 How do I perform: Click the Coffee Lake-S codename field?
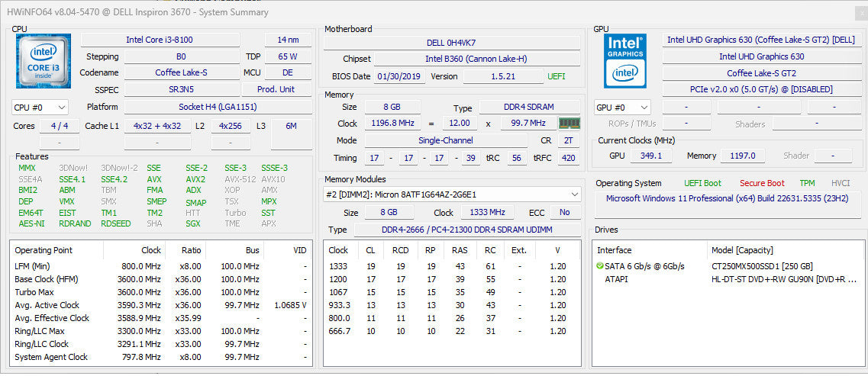click(182, 73)
